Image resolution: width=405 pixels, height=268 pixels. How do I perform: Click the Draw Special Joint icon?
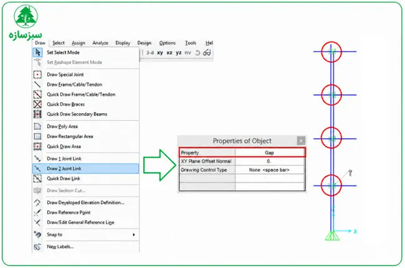pos(37,75)
